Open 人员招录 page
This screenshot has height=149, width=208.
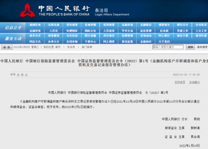click(x=109, y=31)
